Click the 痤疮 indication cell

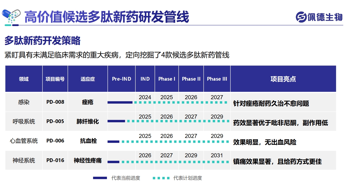coord(88,102)
